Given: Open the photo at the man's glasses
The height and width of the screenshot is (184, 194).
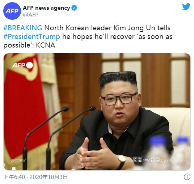Looking at the screenshot, I should point(119,99).
